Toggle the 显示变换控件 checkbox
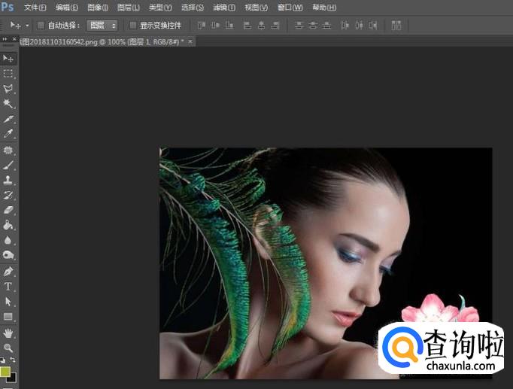The height and width of the screenshot is (389, 513). [x=133, y=26]
